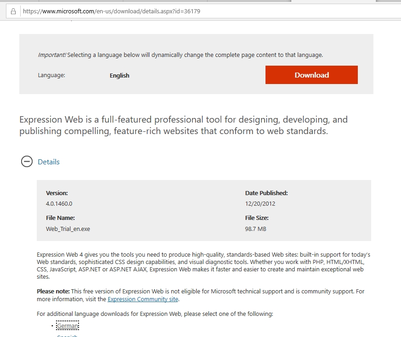Click the Please note: bold text
The width and height of the screenshot is (401, 337).
(53, 292)
